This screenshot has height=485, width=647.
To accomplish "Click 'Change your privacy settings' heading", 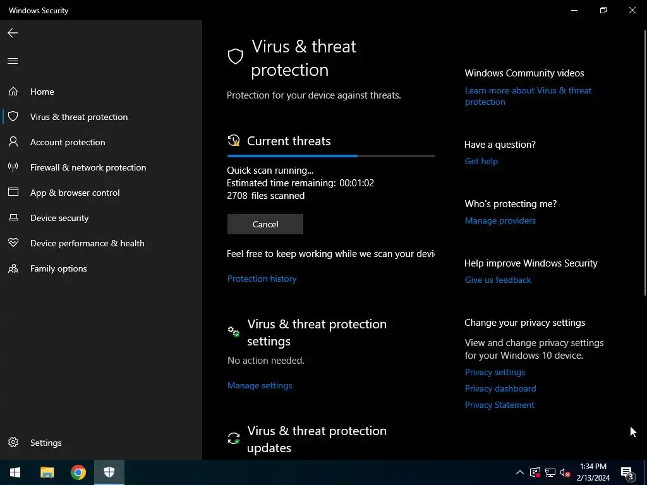I will pos(524,323).
